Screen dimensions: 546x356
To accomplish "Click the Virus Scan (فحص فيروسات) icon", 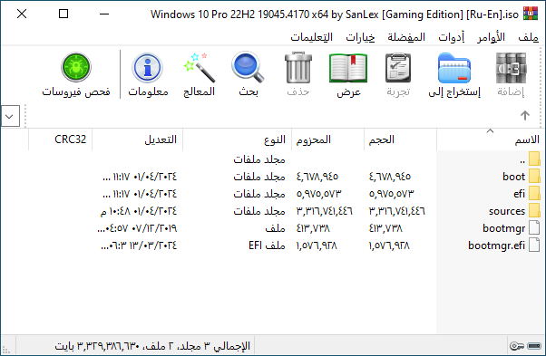I will click(76, 67).
